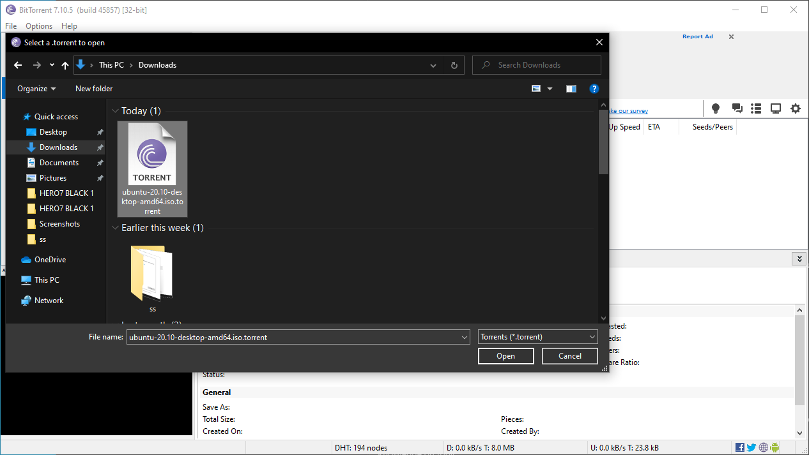Click the Twitter bird icon in status bar

click(751, 447)
